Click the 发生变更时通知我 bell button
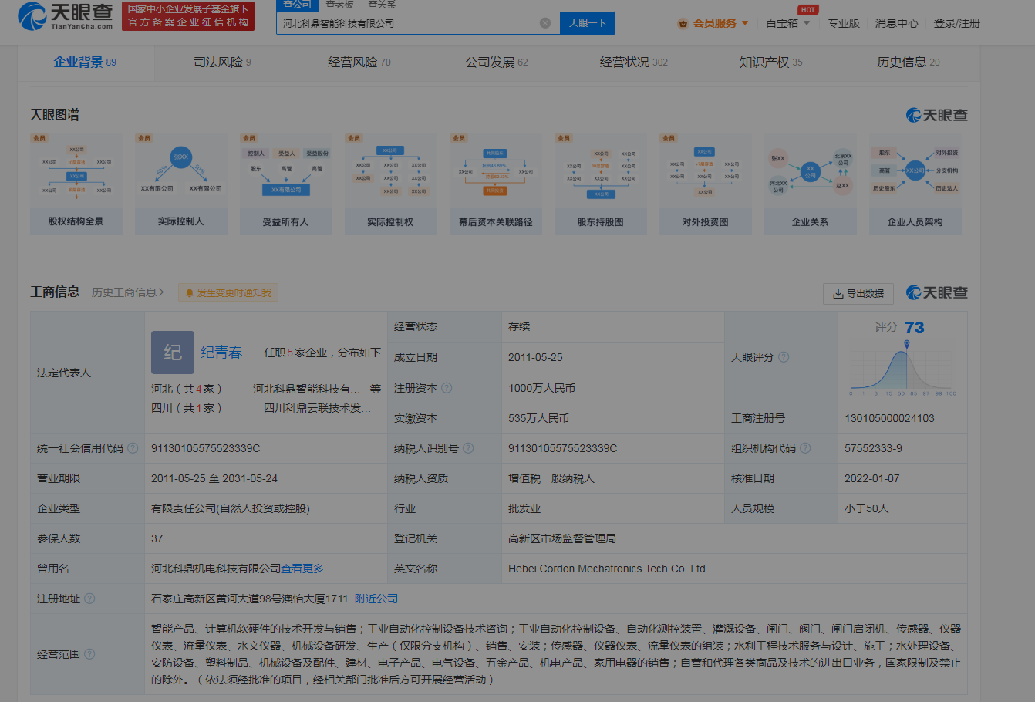This screenshot has height=702, width=1035. [x=228, y=293]
